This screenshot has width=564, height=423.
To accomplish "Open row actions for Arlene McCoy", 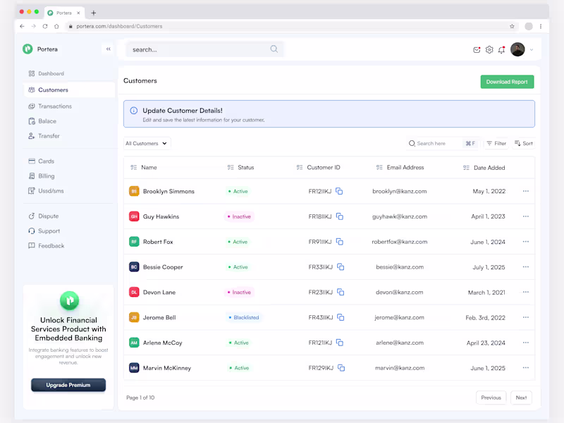I will 525,343.
